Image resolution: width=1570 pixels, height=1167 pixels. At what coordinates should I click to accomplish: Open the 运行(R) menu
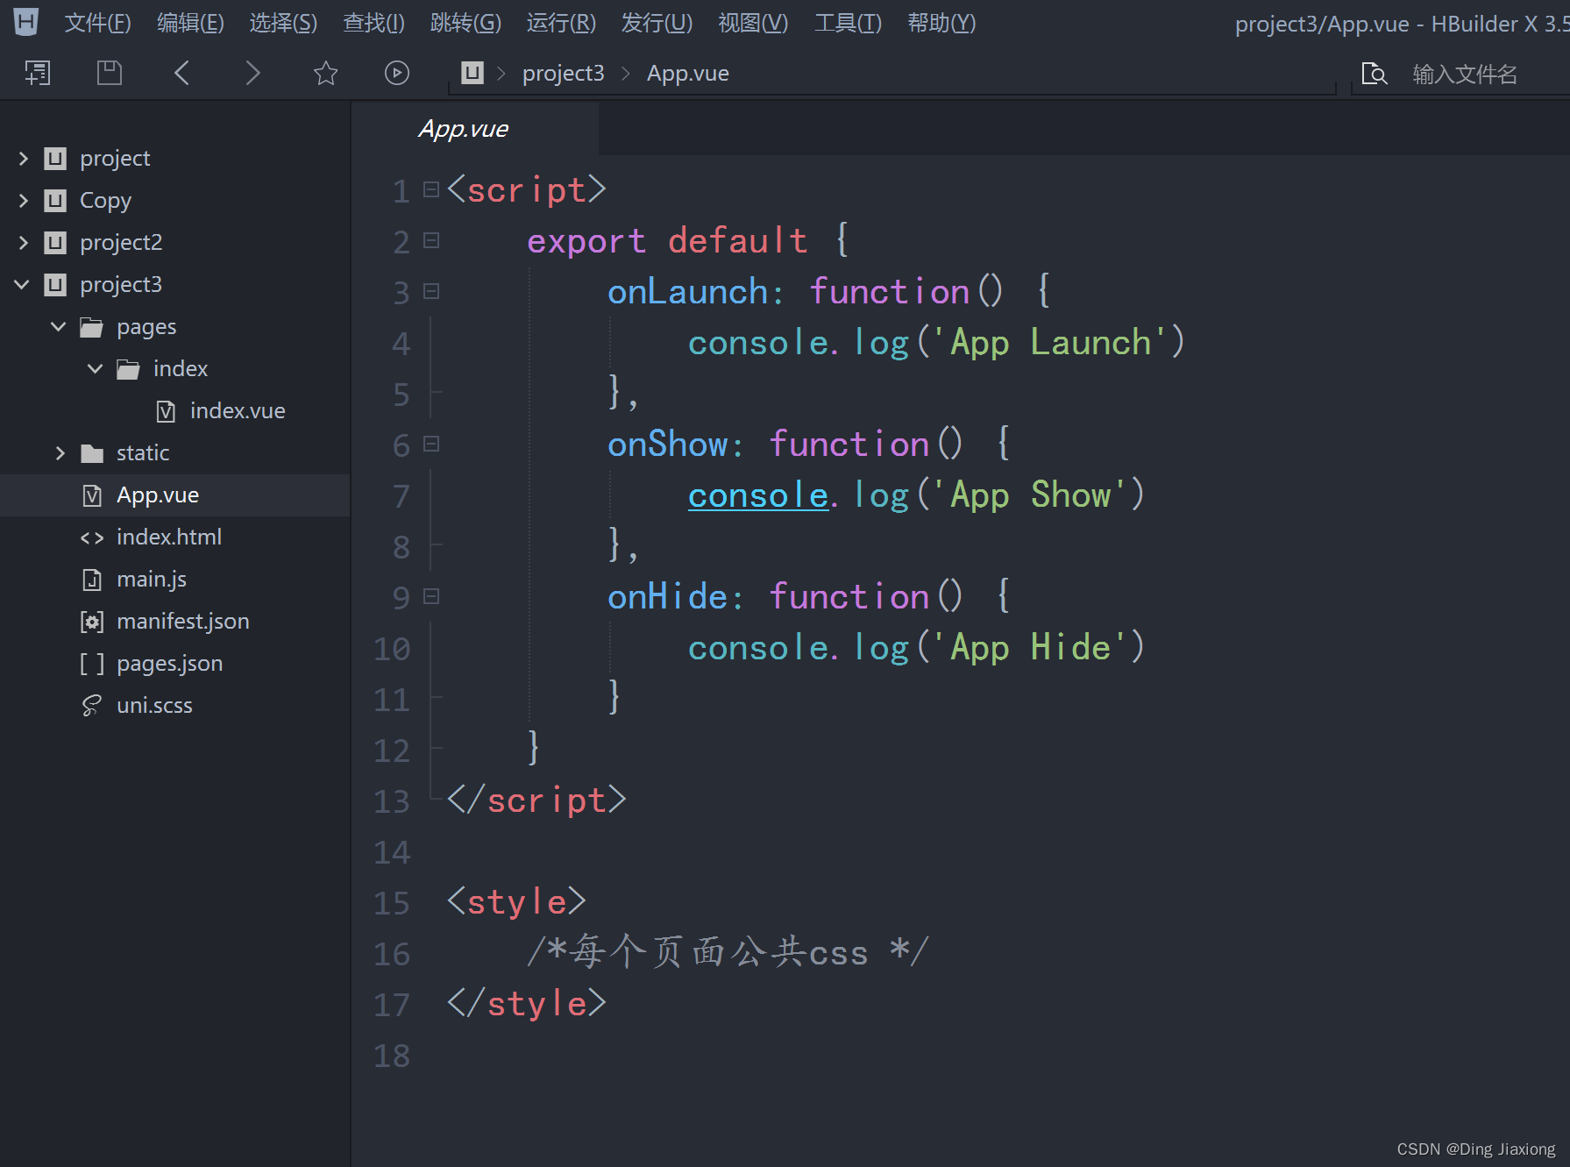pyautogui.click(x=561, y=23)
